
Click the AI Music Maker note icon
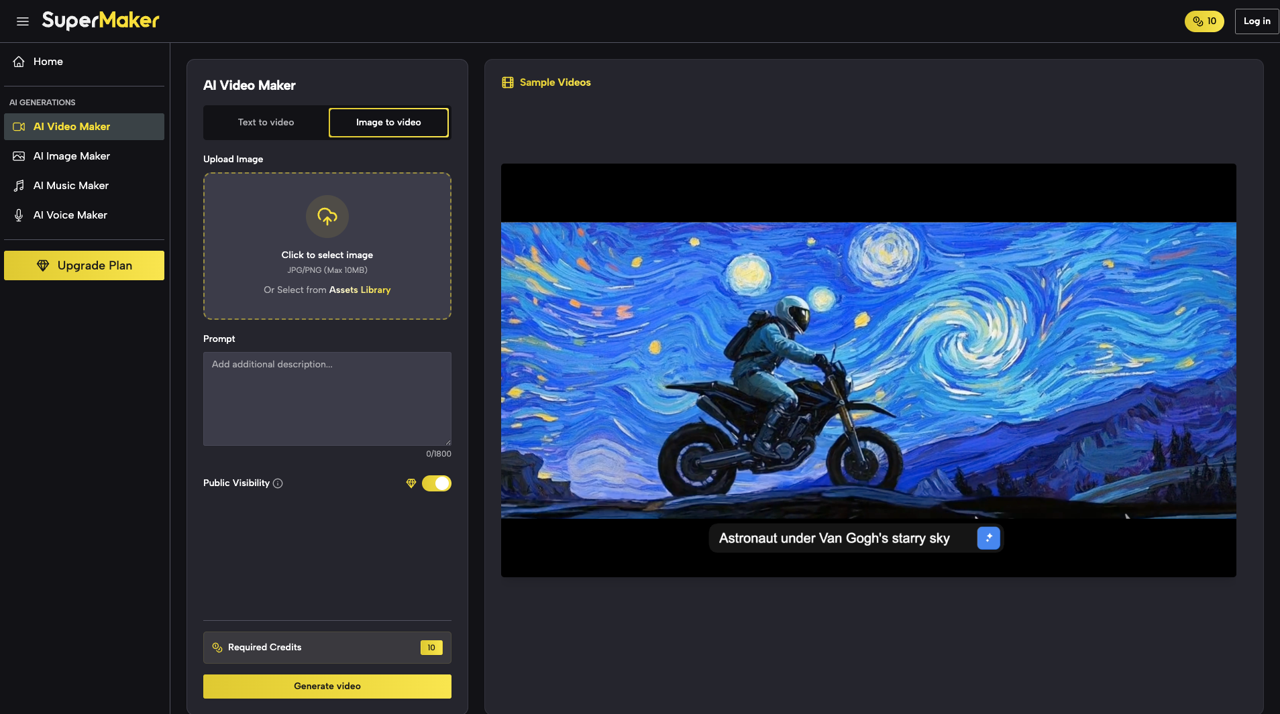pos(19,186)
